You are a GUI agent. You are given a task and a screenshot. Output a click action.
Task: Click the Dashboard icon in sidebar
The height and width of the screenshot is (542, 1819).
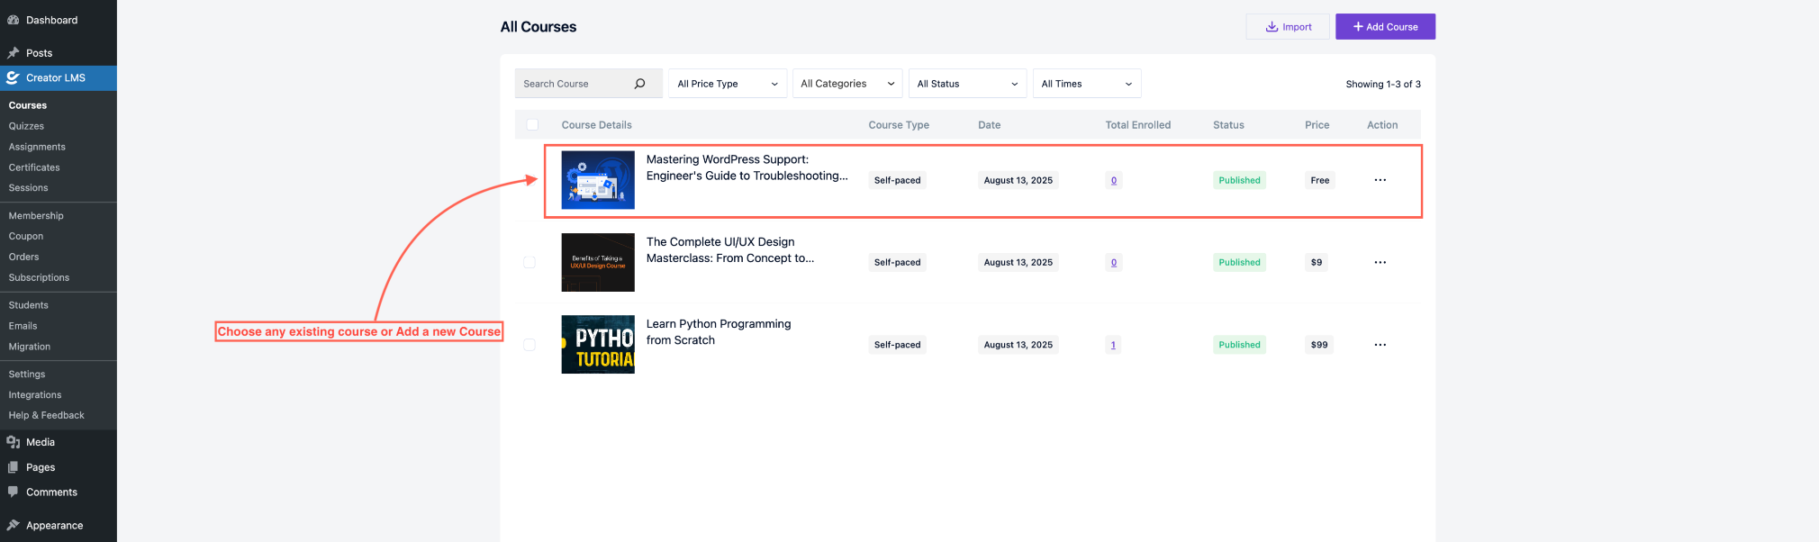[14, 20]
